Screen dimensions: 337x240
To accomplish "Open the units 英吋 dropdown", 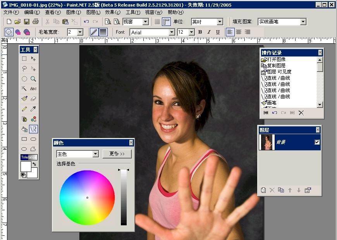I will pyautogui.click(x=219, y=22).
